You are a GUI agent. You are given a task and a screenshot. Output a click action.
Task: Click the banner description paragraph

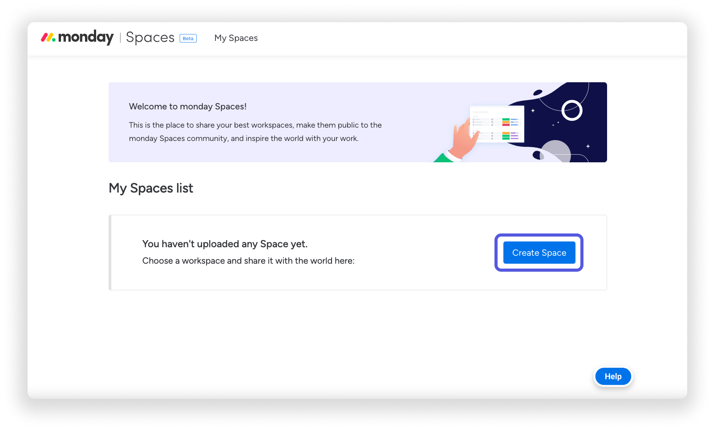255,132
